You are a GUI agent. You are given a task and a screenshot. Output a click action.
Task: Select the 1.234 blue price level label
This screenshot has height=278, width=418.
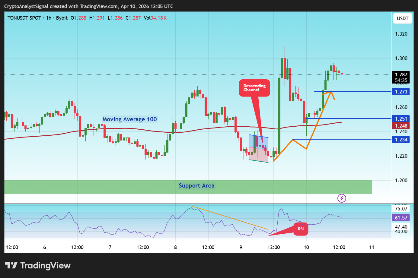(x=401, y=140)
